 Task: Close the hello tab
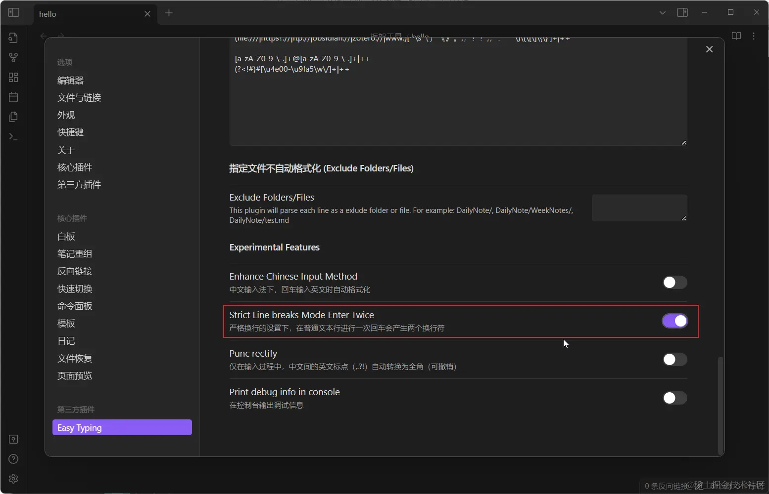(147, 14)
